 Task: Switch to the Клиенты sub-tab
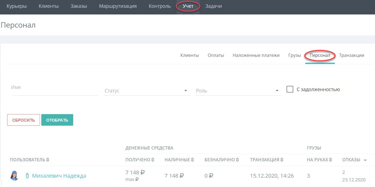[x=190, y=55]
